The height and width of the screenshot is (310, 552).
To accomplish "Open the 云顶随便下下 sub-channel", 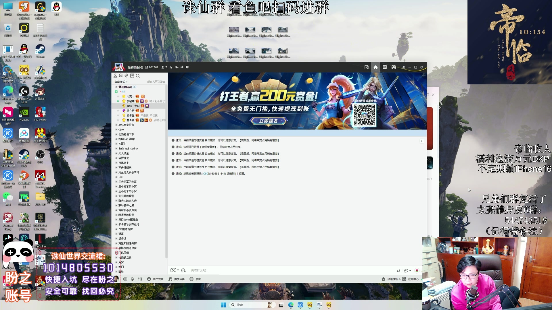I will click(x=126, y=134).
